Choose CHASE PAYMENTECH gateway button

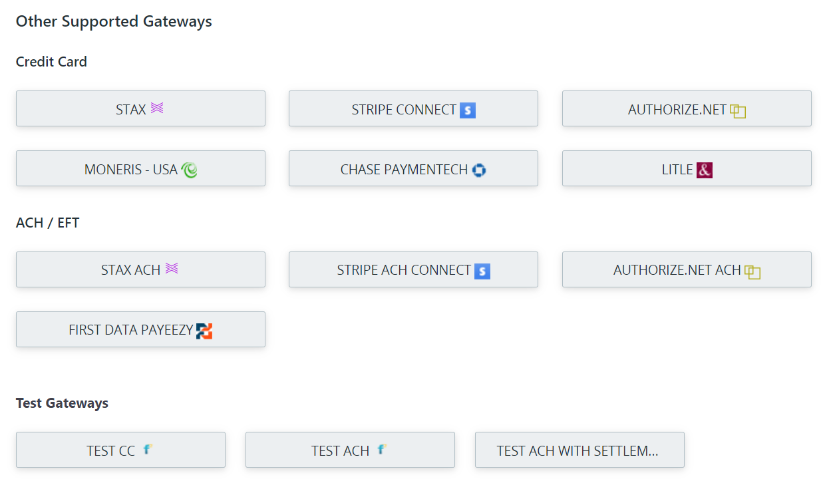click(413, 168)
